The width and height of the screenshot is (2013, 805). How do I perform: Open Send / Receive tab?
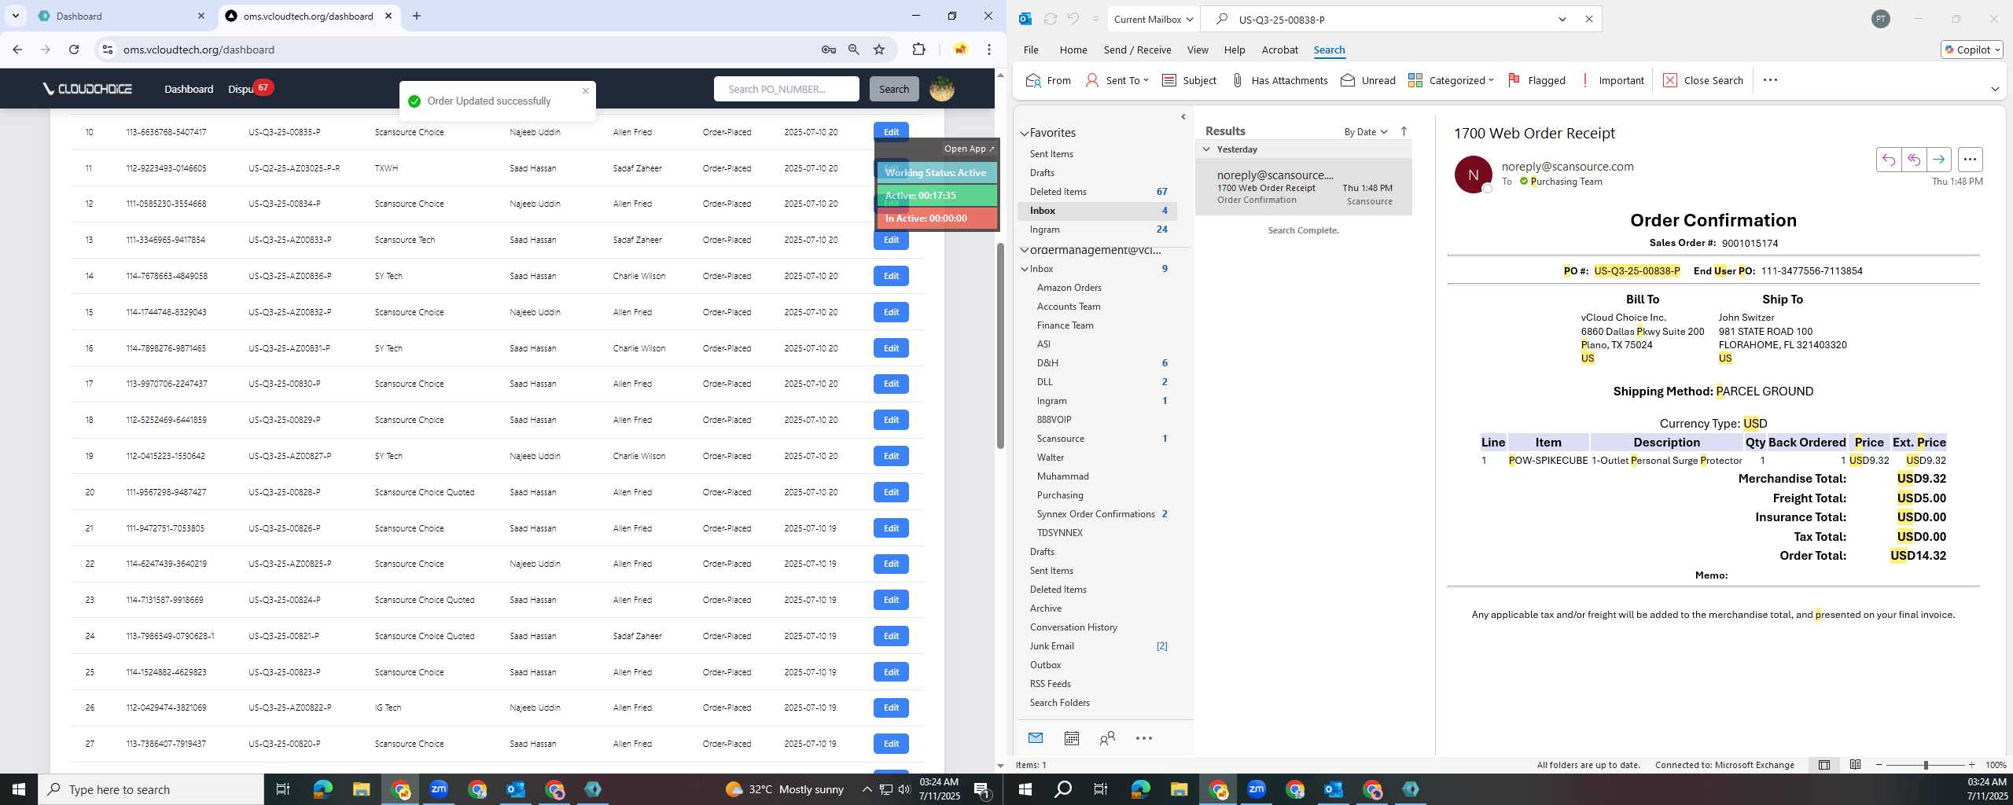click(1137, 50)
